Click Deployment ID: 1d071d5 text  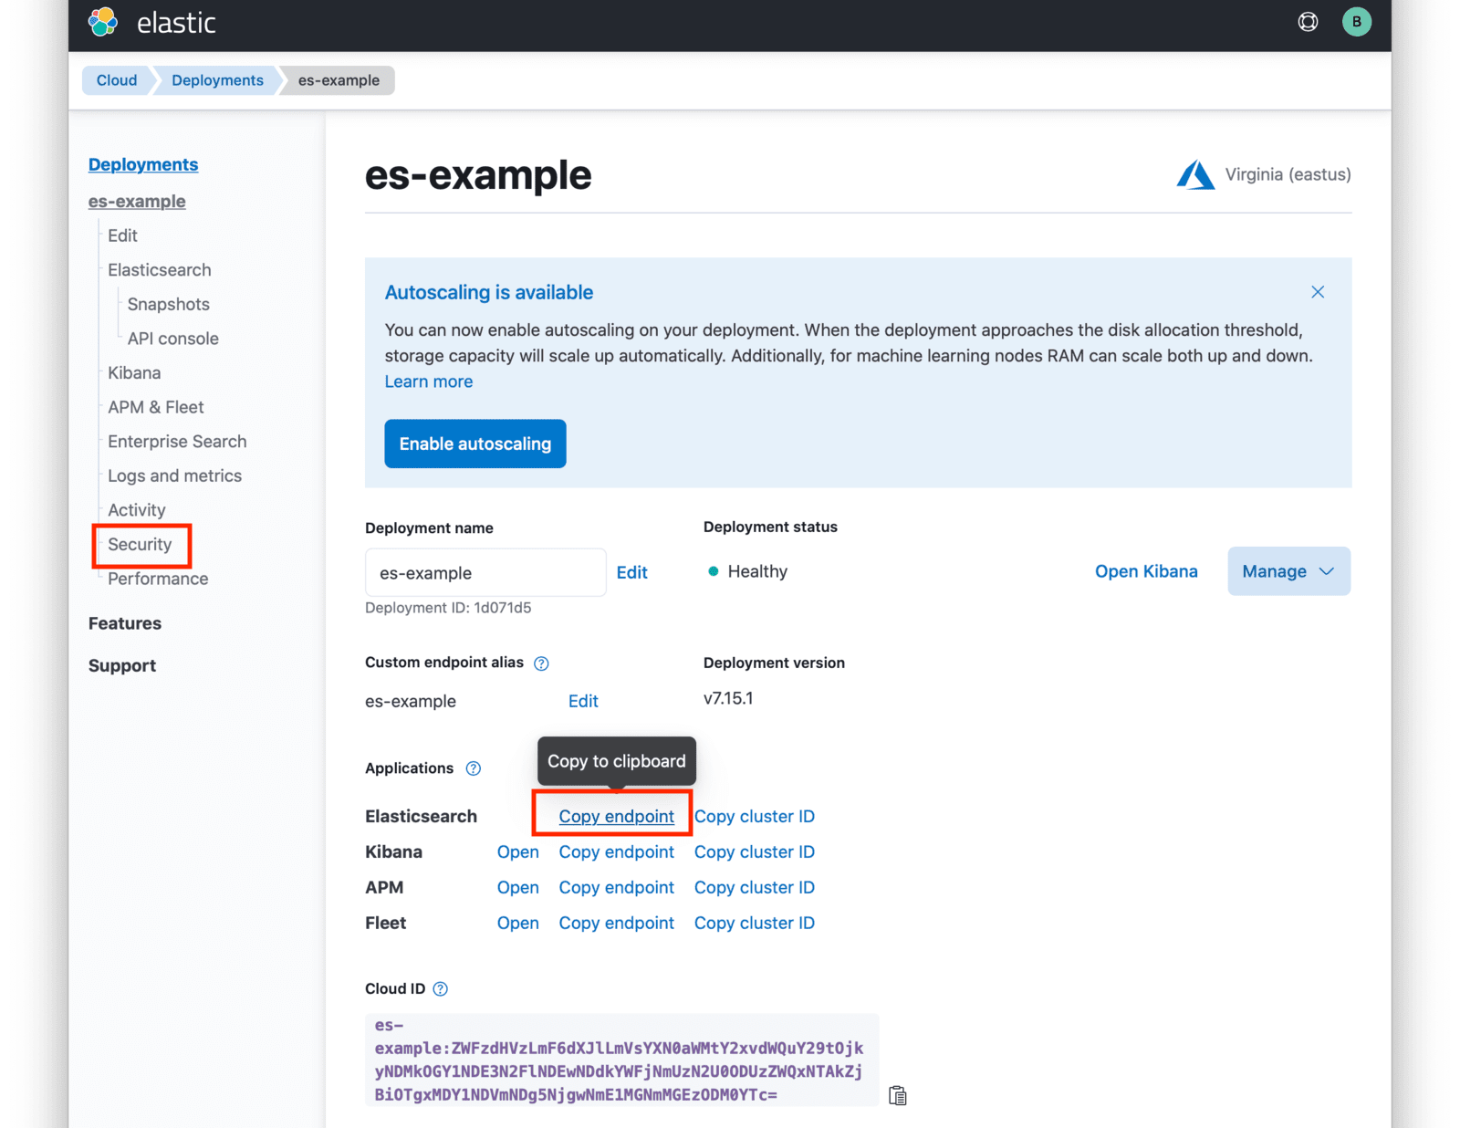point(448,608)
